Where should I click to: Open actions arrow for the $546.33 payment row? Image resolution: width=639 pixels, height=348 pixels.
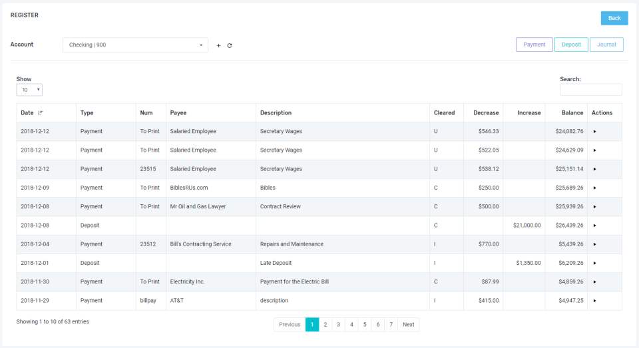coord(594,132)
